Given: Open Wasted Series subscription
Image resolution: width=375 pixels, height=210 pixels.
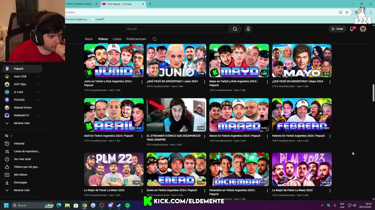Looking at the screenshot, I should tap(22, 108).
